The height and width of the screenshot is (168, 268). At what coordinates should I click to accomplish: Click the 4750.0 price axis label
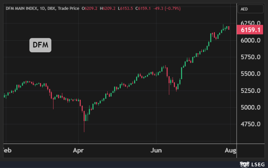[251, 124]
